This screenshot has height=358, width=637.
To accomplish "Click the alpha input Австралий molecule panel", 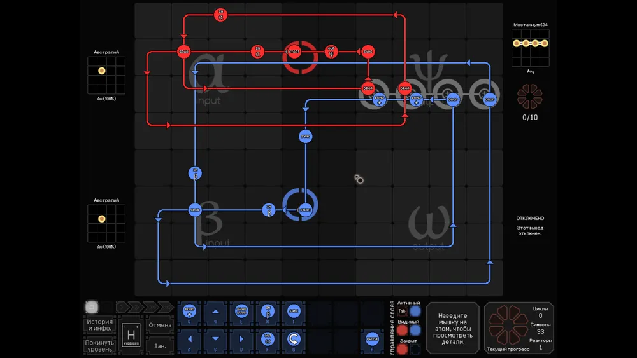I will (x=106, y=76).
